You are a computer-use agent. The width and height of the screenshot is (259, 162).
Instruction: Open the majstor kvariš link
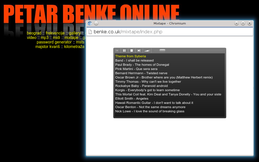(47, 47)
